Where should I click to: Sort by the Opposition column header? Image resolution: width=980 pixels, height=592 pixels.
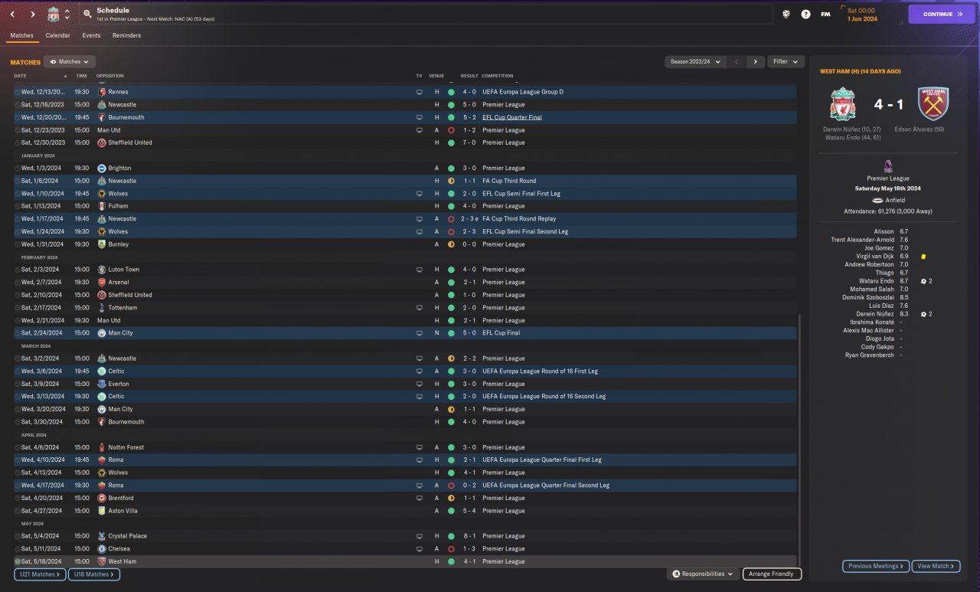110,76
